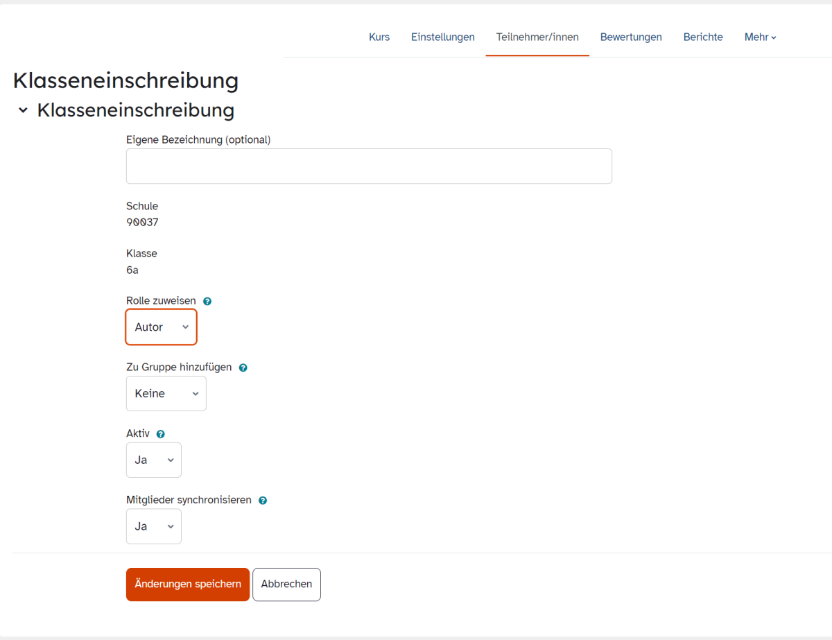
Task: Open the Zu Gruppe hinzufügen dropdown
Action: [x=166, y=394]
